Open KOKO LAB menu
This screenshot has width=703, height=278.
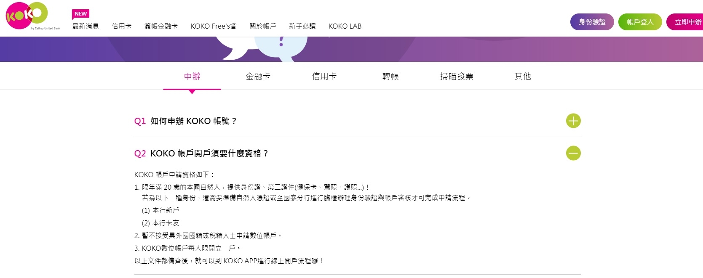pos(345,26)
